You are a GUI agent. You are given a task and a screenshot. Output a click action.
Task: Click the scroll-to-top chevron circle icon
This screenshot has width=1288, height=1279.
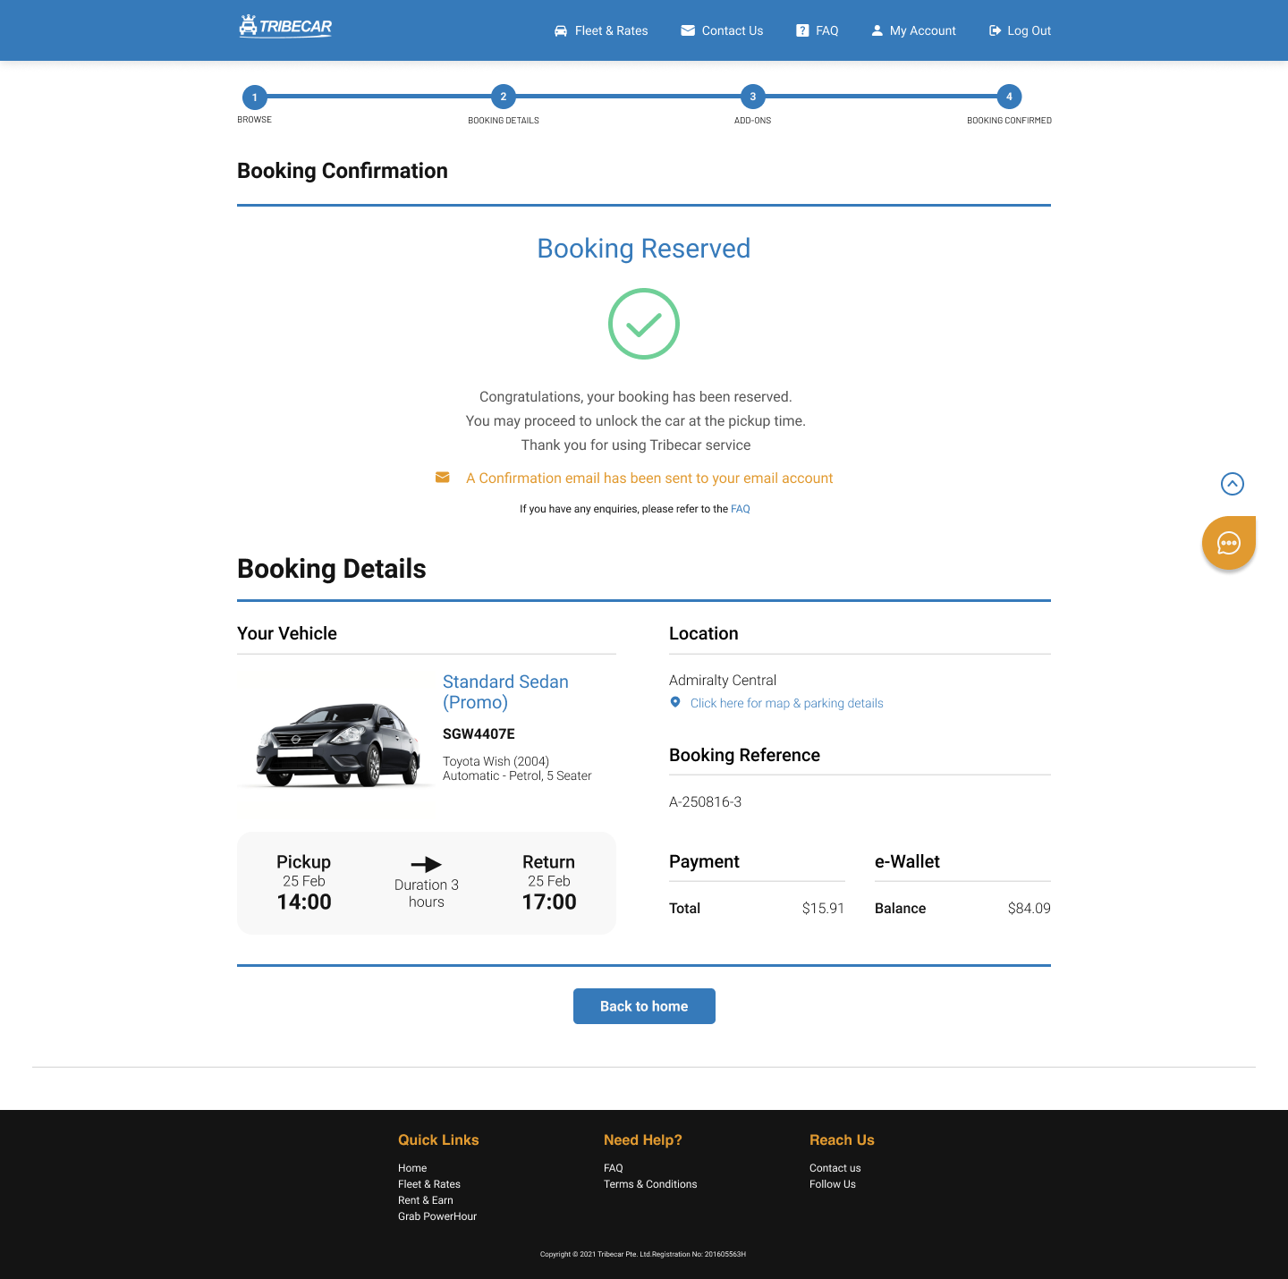point(1233,484)
